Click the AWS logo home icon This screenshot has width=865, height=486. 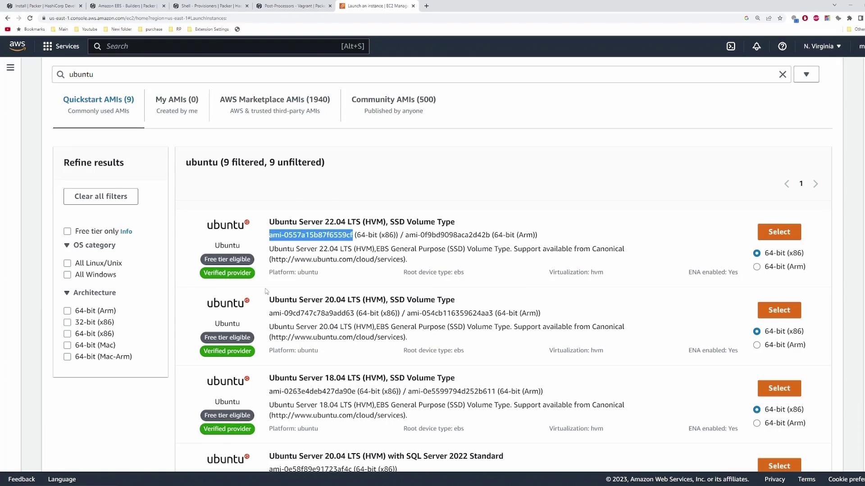tap(17, 46)
